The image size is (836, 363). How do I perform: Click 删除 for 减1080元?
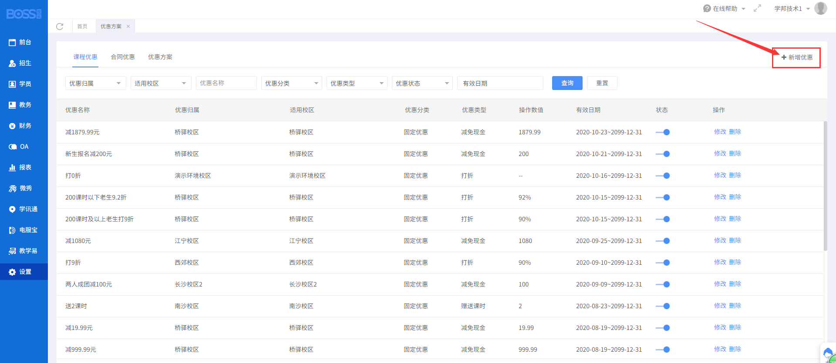pos(735,240)
